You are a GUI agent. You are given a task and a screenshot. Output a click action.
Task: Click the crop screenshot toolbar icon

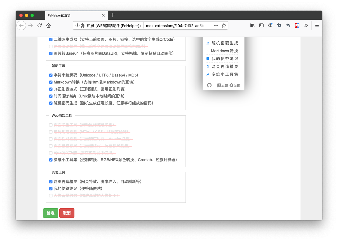[279, 25]
